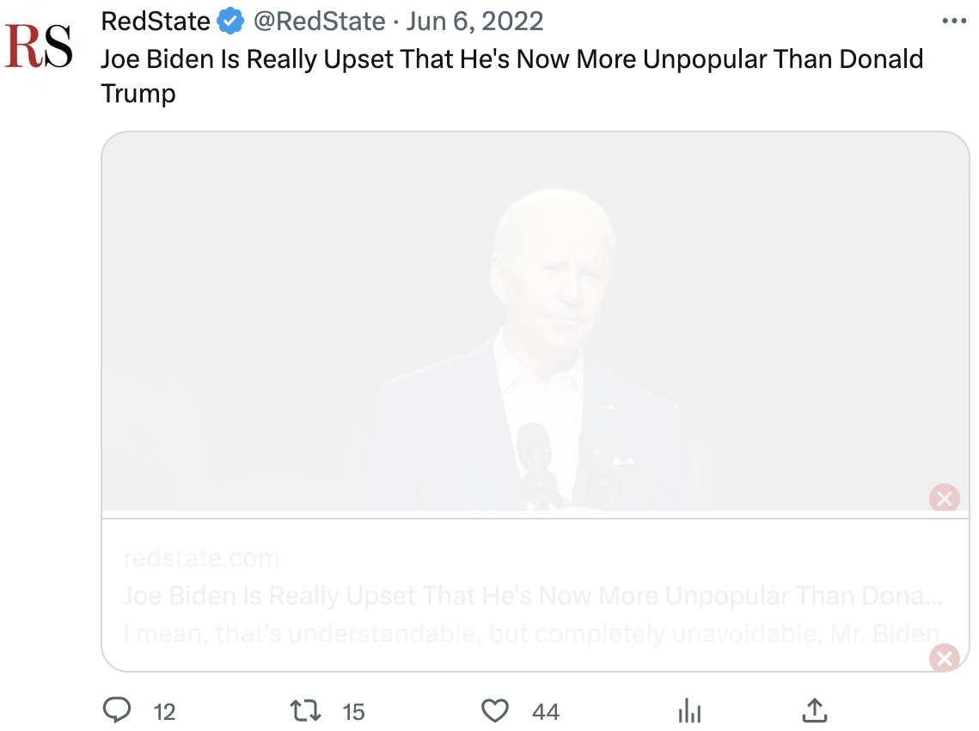Screen dimensions: 979x731
Task: Click the RedState RS profile avatar
Action: click(39, 47)
